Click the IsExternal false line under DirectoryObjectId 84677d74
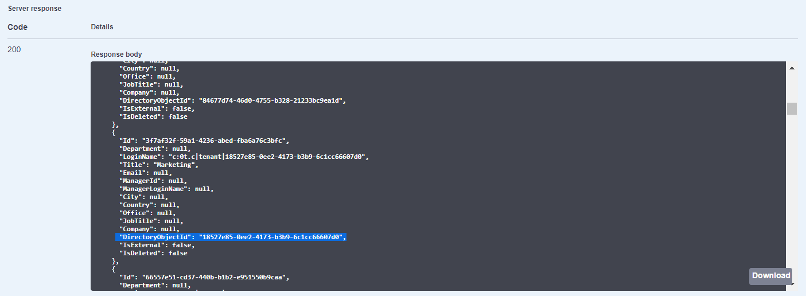 tap(157, 108)
